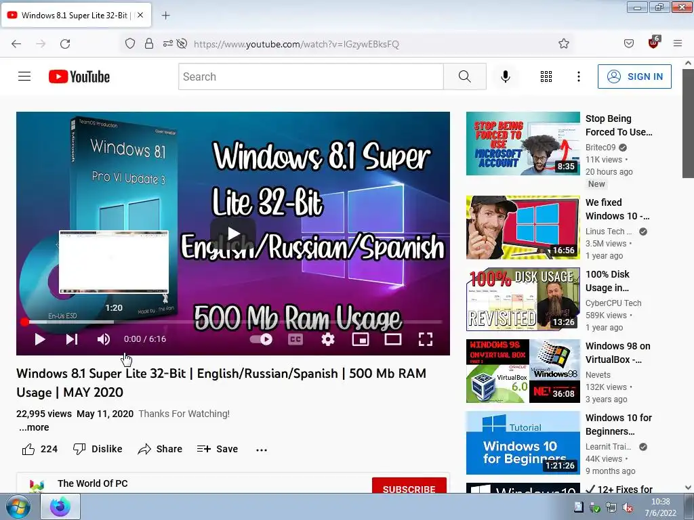This screenshot has height=520, width=694.
Task: Open the taskbar clock showing 10:38
Action: tap(660, 507)
